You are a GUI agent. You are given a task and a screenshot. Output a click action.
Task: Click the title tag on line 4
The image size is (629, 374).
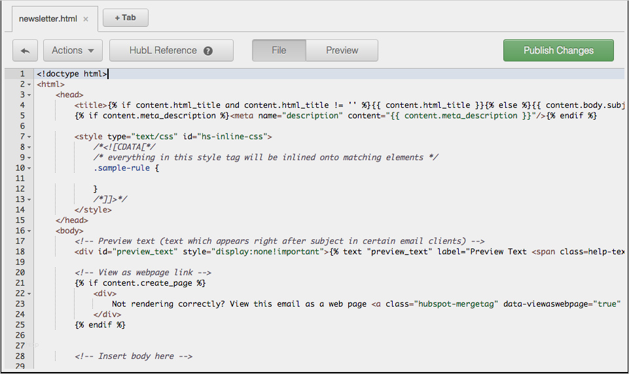pyautogui.click(x=91, y=105)
